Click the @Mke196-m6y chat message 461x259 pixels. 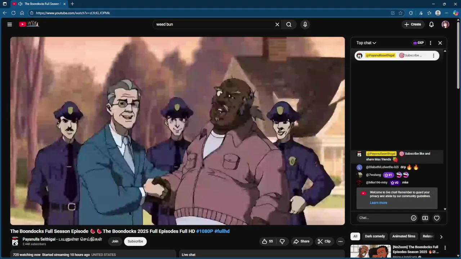coord(397,182)
